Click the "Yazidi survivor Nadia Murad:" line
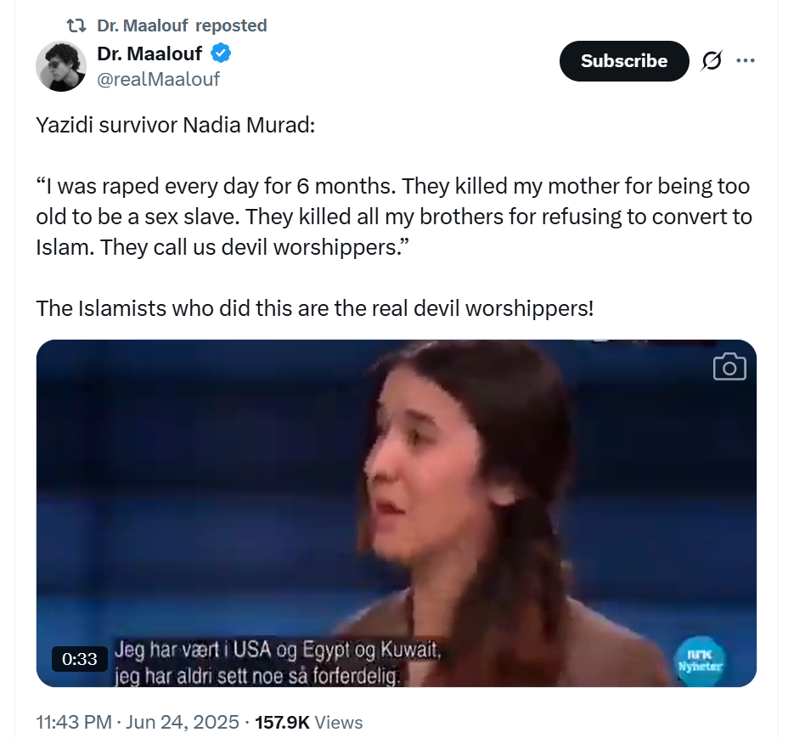805x738 pixels. 176,126
